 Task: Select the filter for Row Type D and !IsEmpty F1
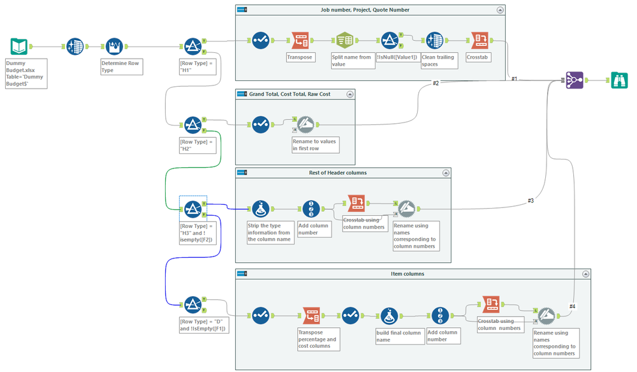click(193, 304)
